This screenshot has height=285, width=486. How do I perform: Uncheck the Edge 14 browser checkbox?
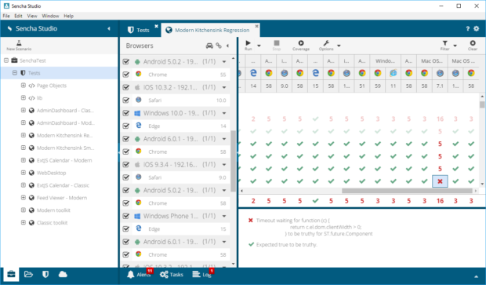click(x=126, y=126)
